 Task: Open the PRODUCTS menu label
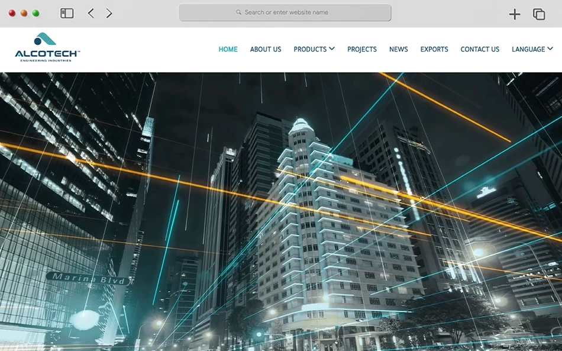[x=310, y=49]
